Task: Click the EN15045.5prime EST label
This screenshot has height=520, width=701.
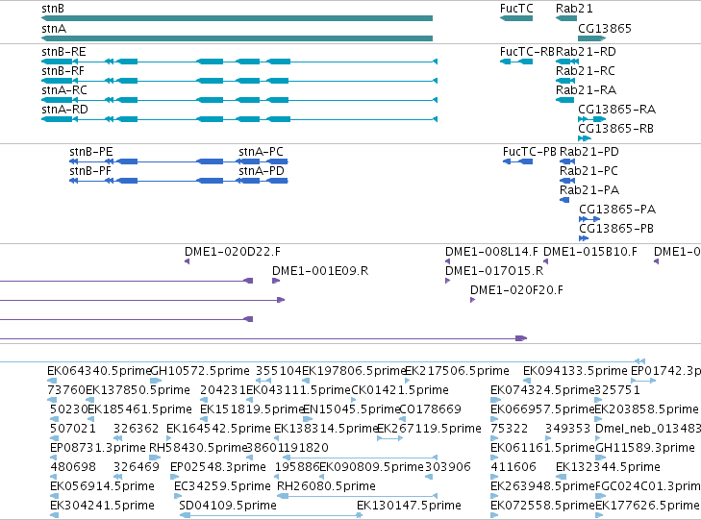Action: pos(351,409)
